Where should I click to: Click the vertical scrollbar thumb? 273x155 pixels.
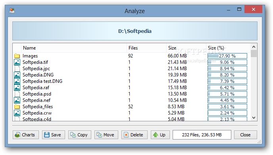click(254, 54)
